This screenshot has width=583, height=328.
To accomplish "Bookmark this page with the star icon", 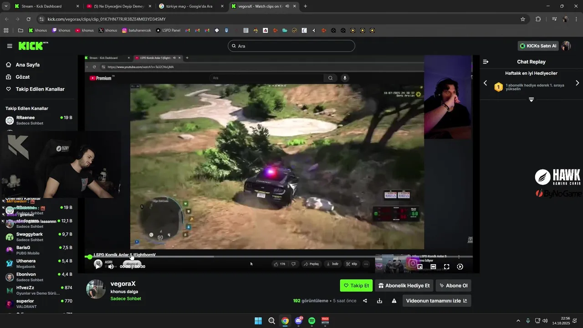I will (x=523, y=19).
